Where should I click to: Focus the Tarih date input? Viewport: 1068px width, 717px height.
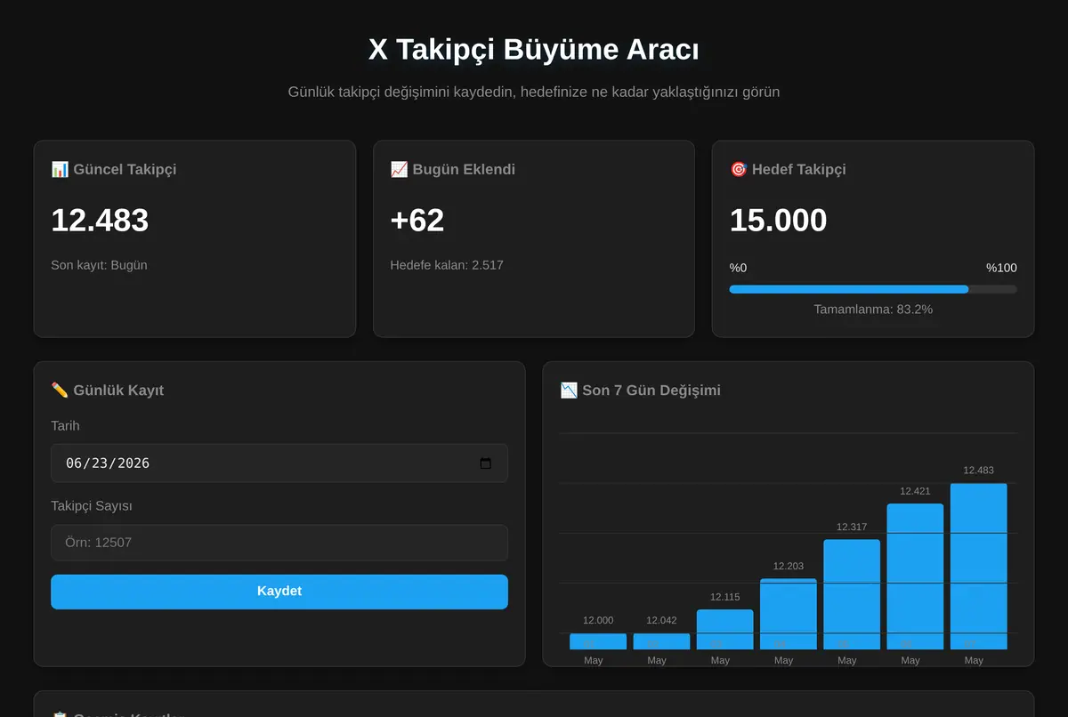(x=279, y=463)
